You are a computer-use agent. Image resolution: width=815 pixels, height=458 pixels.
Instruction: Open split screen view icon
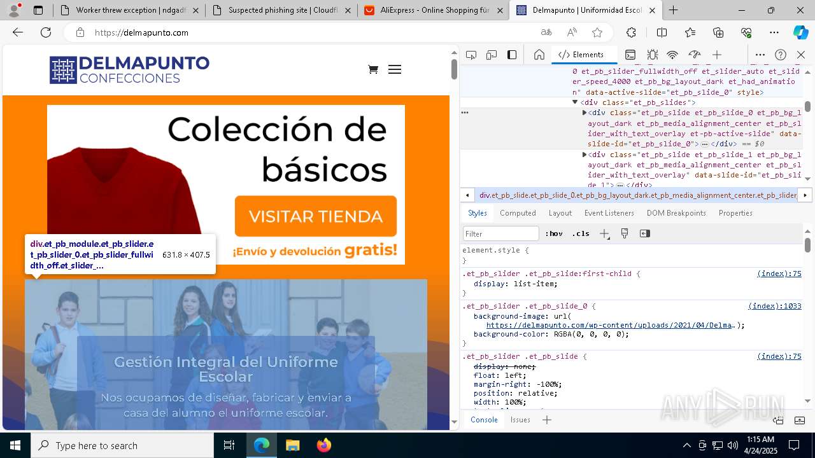[x=662, y=32]
